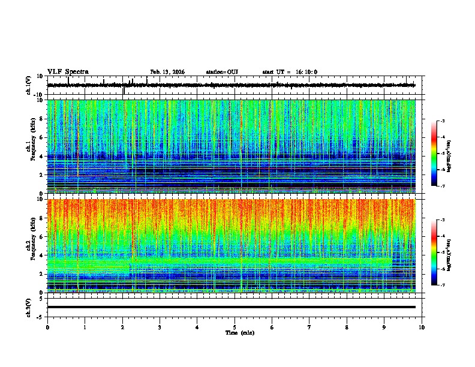This screenshot has height=367, width=475.
Task: Click the "-7" label below the ch.2 colorbar
Action: tap(442, 285)
